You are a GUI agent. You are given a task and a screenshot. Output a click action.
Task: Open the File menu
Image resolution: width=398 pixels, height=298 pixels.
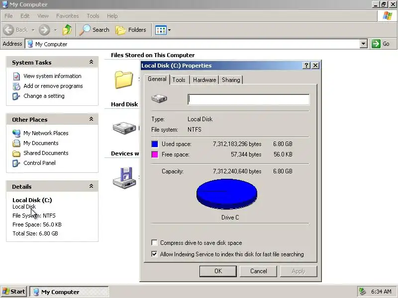click(8, 16)
